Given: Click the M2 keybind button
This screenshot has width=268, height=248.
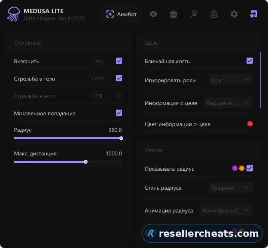Looking at the screenshot, I should tap(100, 61).
